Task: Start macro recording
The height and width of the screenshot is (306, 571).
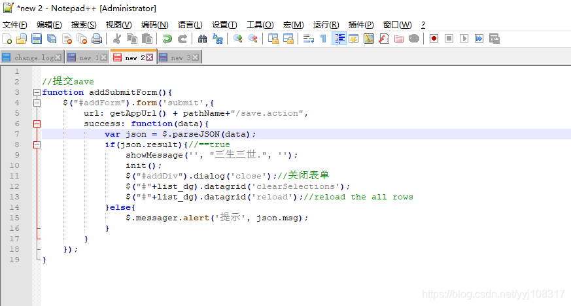Action: [x=434, y=39]
